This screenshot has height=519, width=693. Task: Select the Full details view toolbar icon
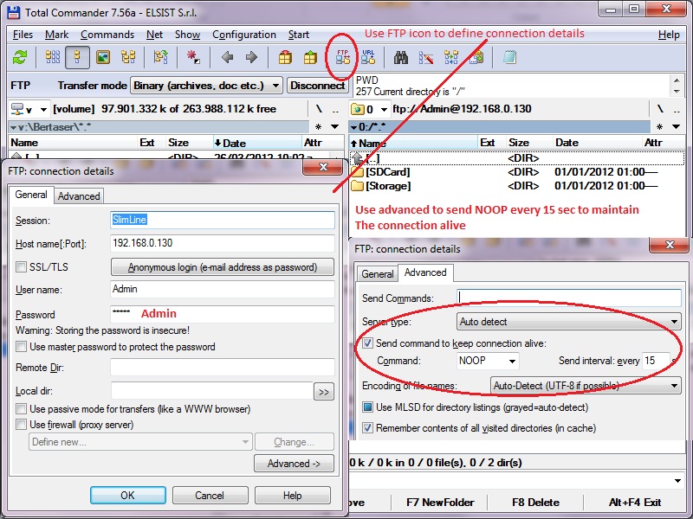click(x=77, y=57)
